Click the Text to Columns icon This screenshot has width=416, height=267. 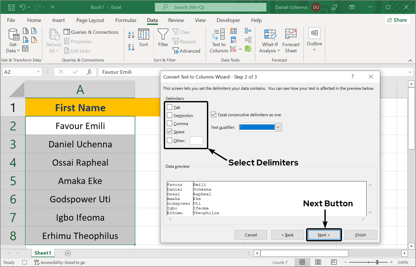pyautogui.click(x=219, y=35)
